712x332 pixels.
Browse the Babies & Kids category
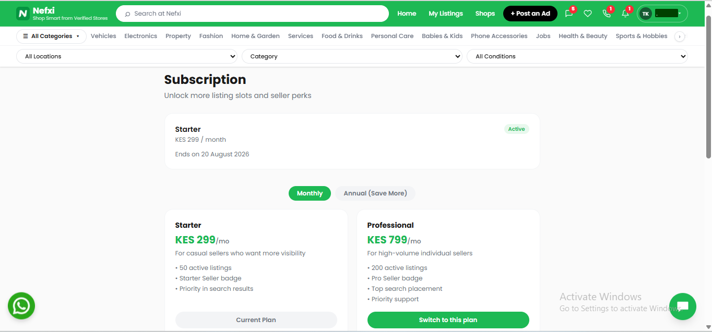442,36
